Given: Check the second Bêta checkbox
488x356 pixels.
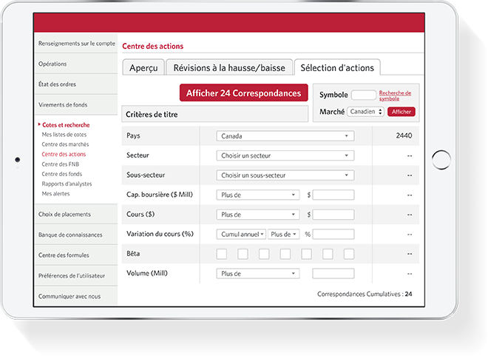Looking at the screenshot, I should (x=243, y=254).
